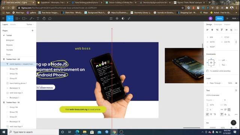Toggle fill visibility eye icon

tap(231, 127)
